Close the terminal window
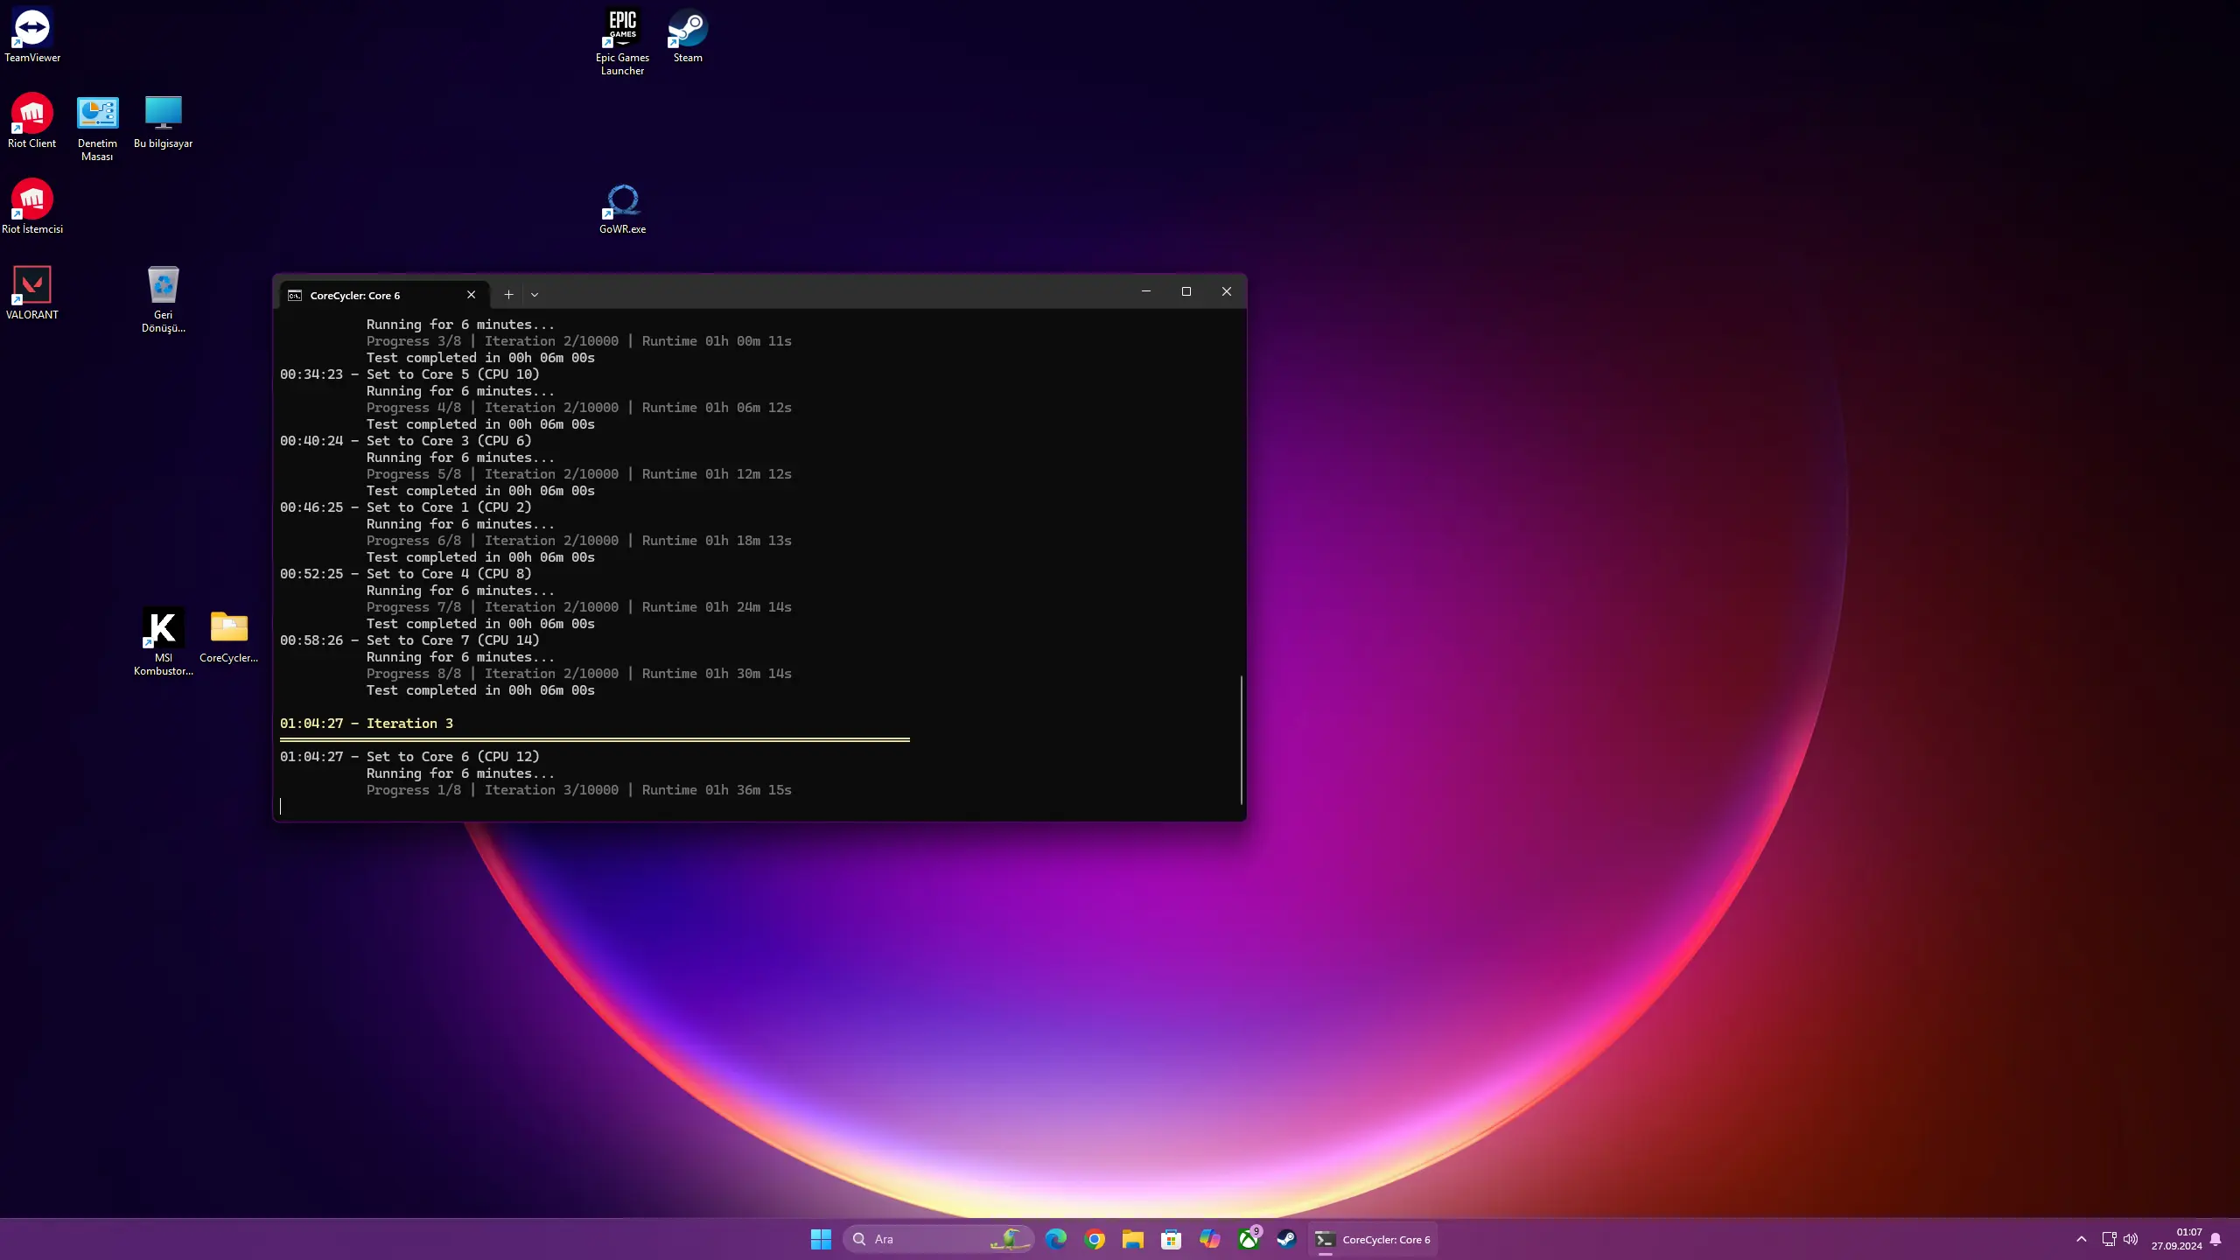The width and height of the screenshot is (2240, 1260). click(x=1227, y=291)
